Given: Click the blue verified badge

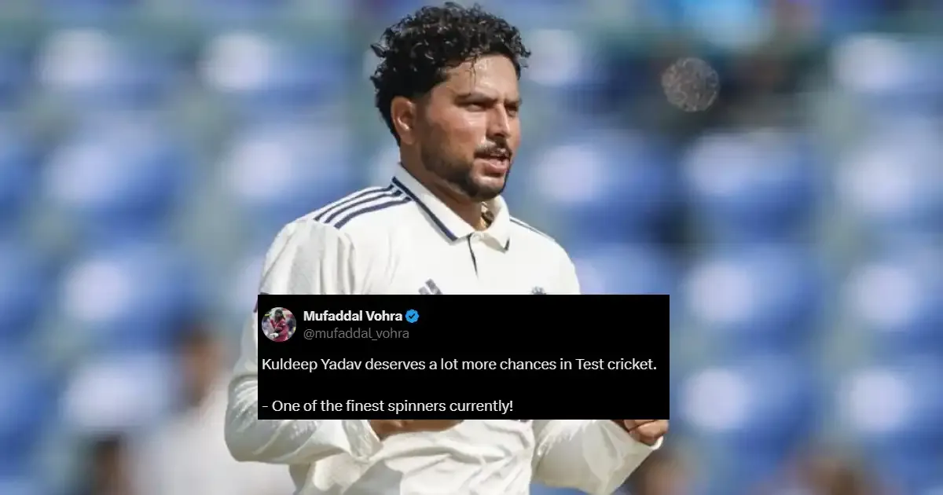Looking at the screenshot, I should coord(412,316).
